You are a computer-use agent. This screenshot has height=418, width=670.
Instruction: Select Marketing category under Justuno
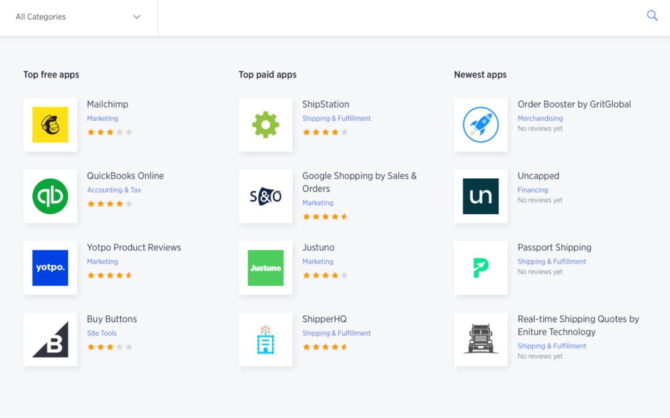click(317, 261)
